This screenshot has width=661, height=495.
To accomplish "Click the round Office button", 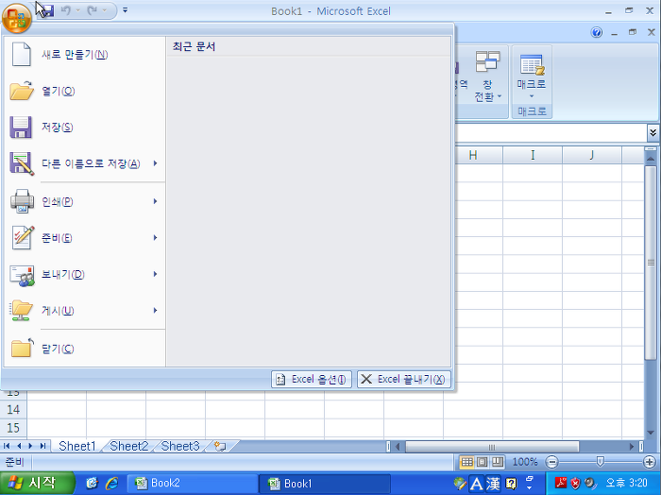I will coord(16,18).
